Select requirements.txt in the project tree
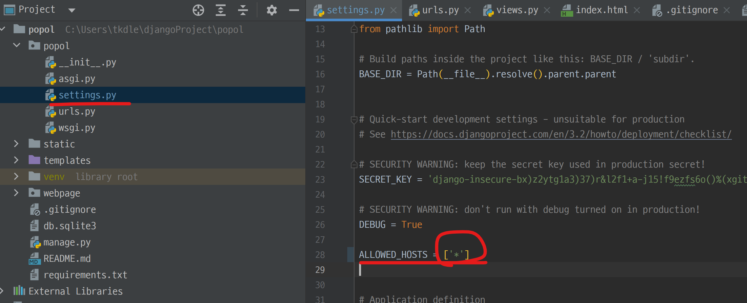Screen dimensions: 747x303 pos(85,275)
